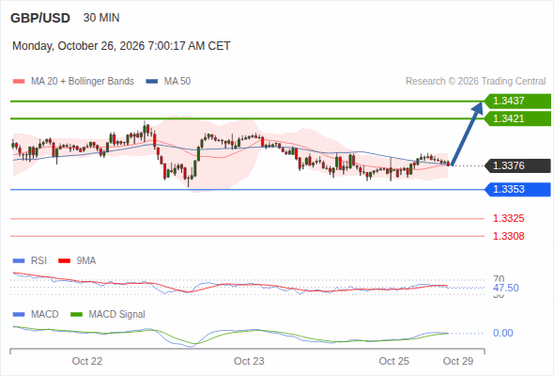Click the 1.3308 support level value

click(x=508, y=236)
